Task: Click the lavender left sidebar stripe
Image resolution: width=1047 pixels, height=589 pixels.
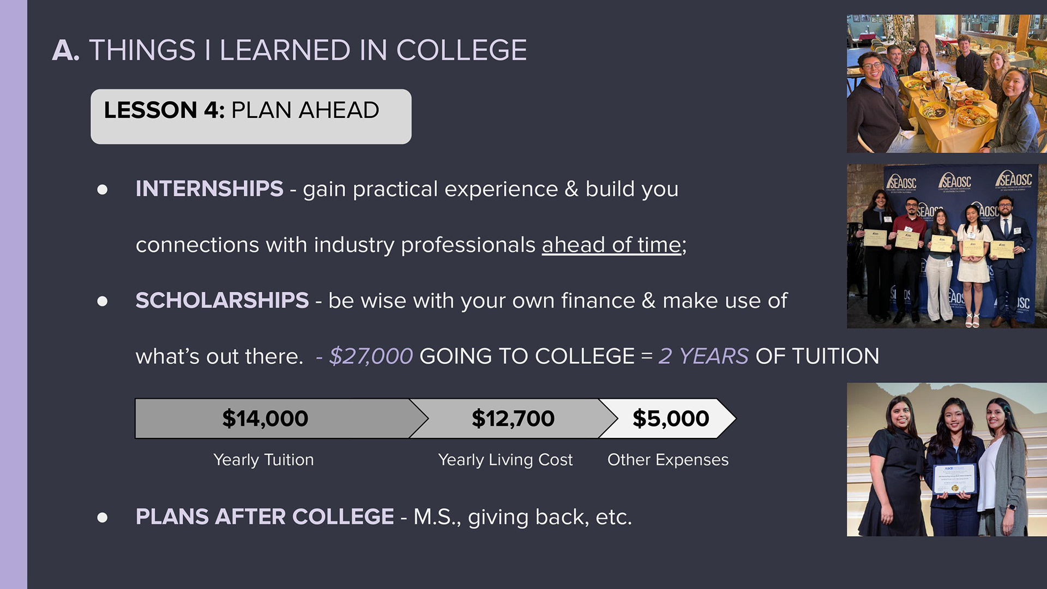Action: (x=14, y=294)
